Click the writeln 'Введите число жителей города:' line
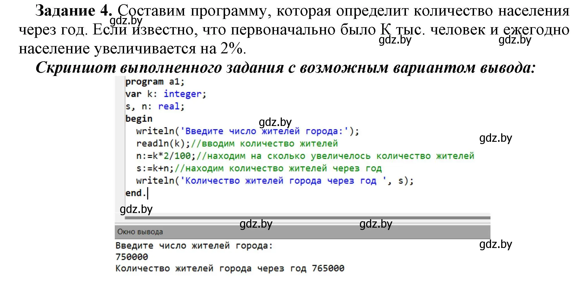Image resolution: width=588 pixels, height=285 pixels. (x=247, y=131)
